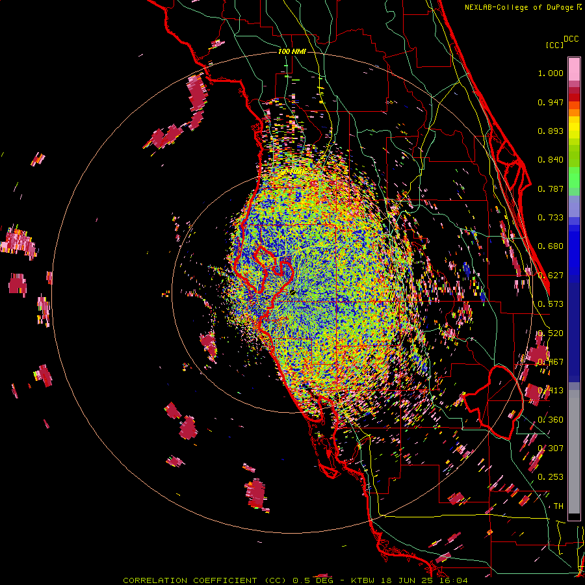Click the 1.000 legend value

click(x=551, y=73)
